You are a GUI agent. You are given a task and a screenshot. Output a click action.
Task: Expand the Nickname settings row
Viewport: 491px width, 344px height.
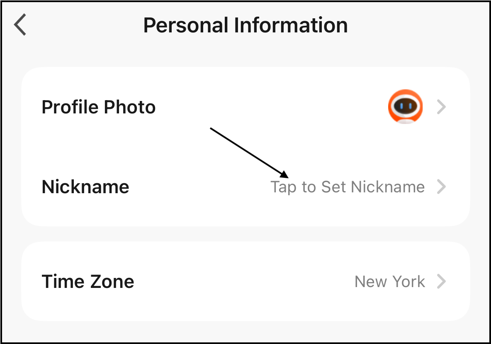(x=245, y=187)
